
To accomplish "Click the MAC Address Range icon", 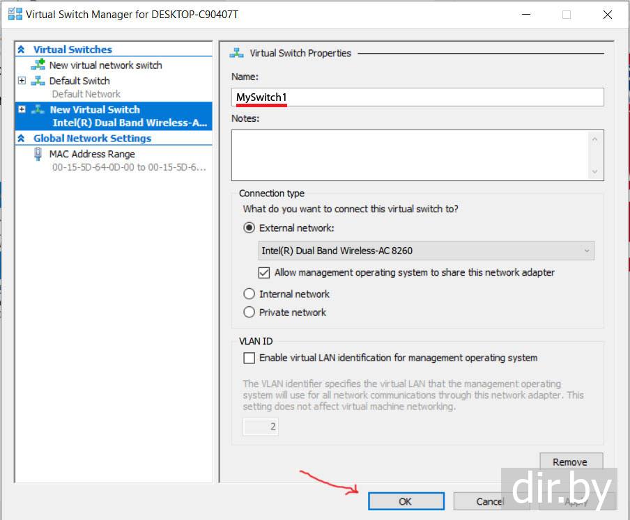I will (38, 154).
